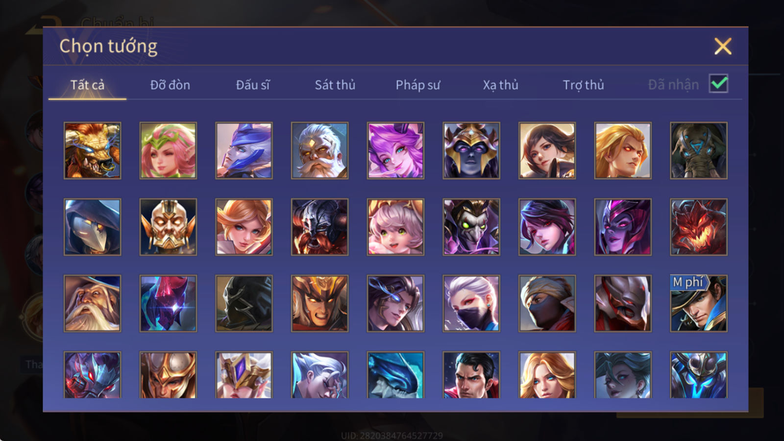The image size is (784, 441).
Task: Open the Đấu sĩ tab
Action: coord(253,85)
